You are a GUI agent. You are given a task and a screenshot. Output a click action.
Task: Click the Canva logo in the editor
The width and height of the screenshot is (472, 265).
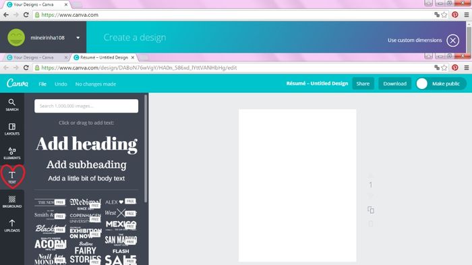click(x=18, y=84)
